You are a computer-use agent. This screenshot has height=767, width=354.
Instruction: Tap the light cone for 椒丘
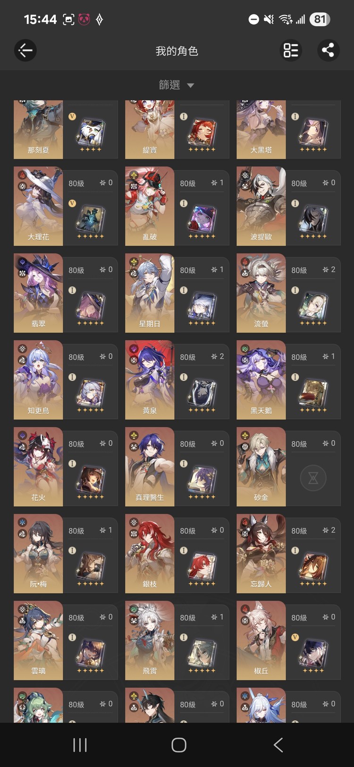pyautogui.click(x=313, y=652)
